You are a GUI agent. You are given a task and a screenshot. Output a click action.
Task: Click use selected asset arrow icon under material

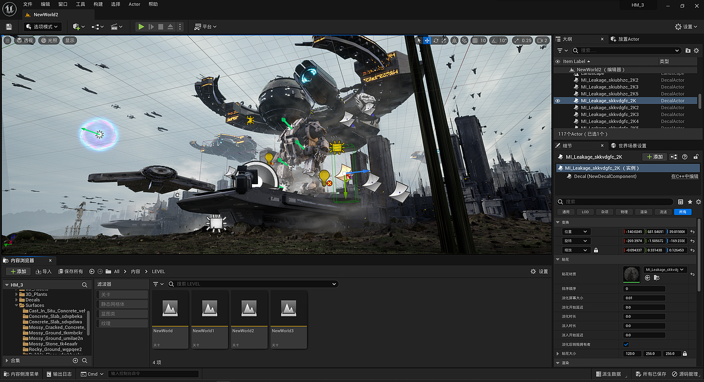tap(647, 278)
